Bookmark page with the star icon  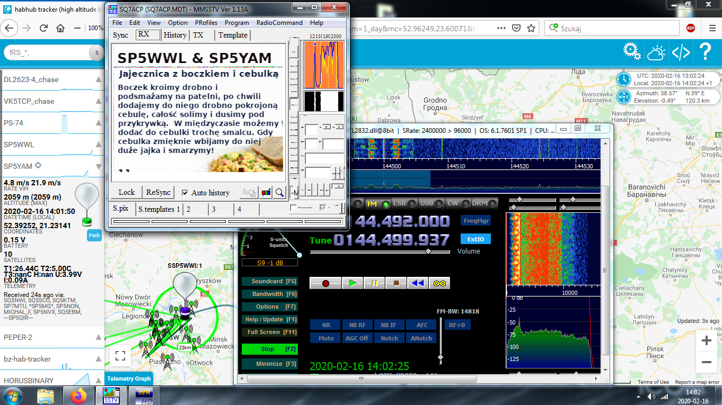pyautogui.click(x=531, y=29)
